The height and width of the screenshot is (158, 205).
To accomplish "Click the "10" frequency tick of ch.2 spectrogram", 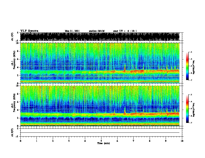I will click(x=18, y=86).
